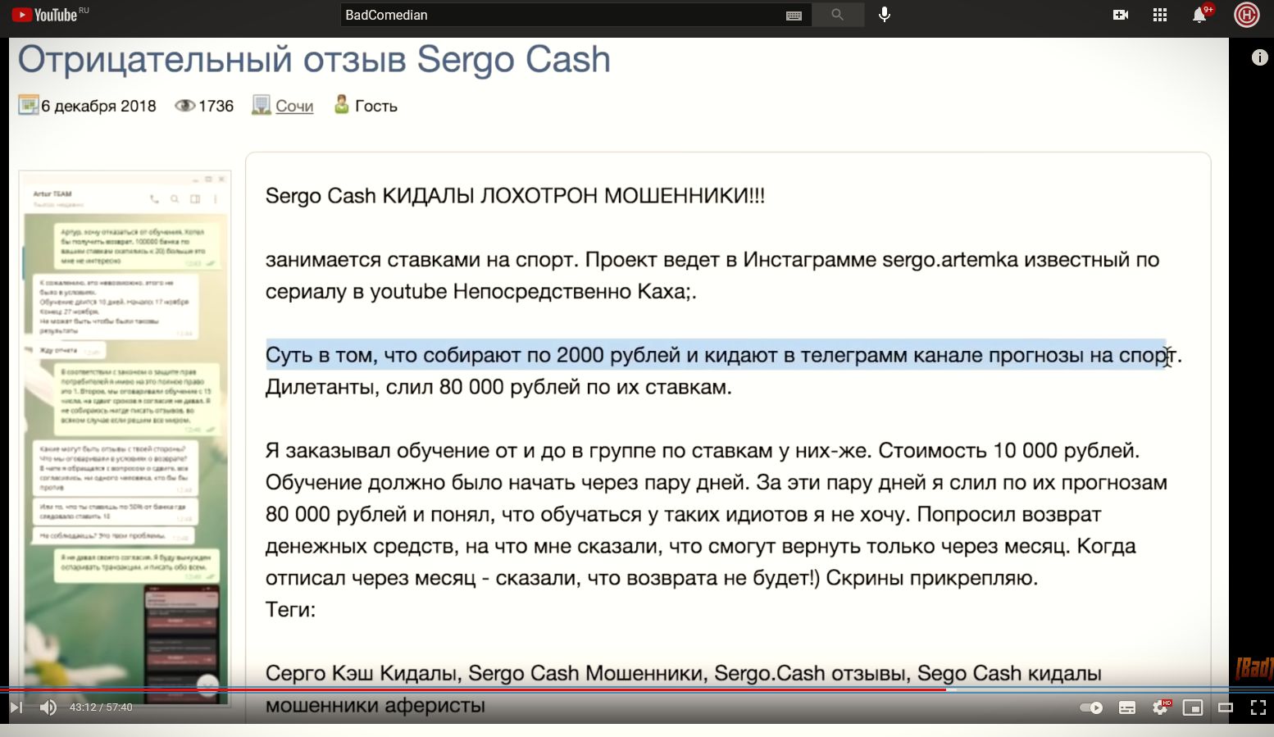Skip to next video
The height and width of the screenshot is (737, 1274).
[16, 707]
